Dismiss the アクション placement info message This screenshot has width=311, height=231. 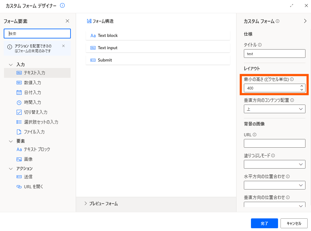click(63, 46)
